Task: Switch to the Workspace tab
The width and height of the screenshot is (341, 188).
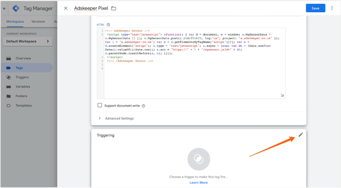Action: tap(15, 21)
